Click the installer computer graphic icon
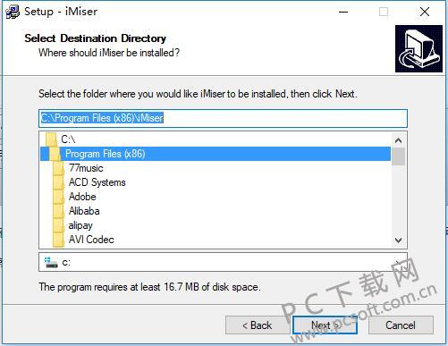The image size is (448, 346). [x=418, y=48]
